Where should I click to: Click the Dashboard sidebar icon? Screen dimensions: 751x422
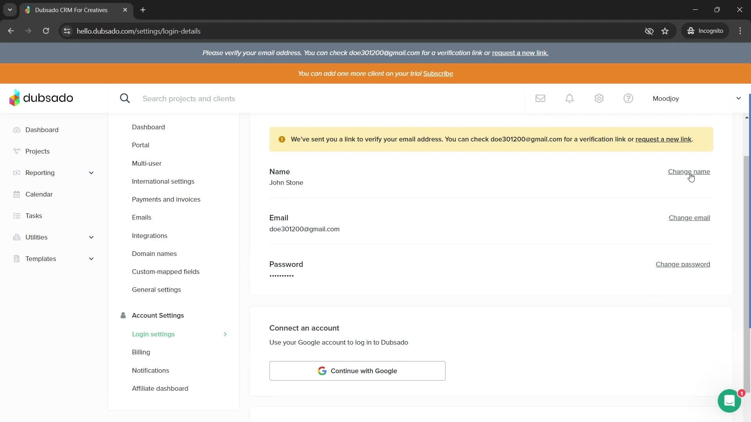point(16,130)
